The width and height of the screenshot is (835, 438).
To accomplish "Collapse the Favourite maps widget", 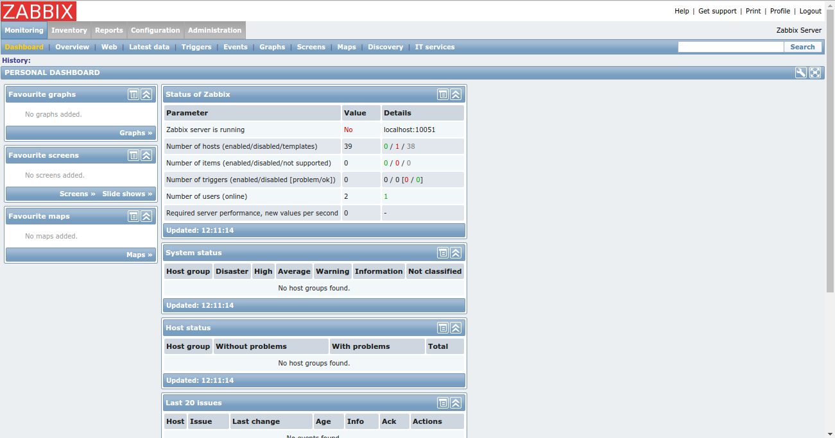I will pos(146,216).
